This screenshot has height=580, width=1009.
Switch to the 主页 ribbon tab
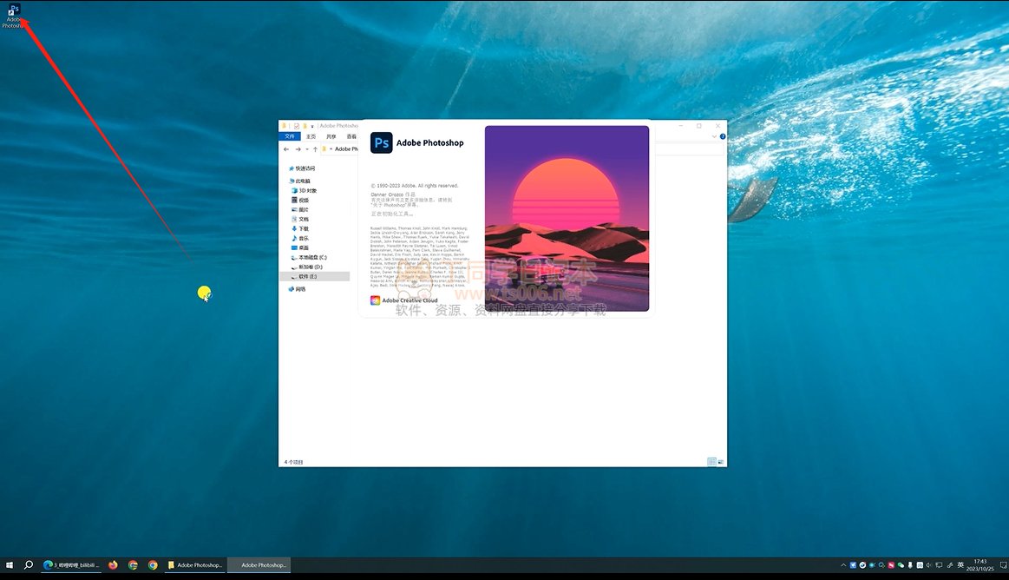(311, 136)
